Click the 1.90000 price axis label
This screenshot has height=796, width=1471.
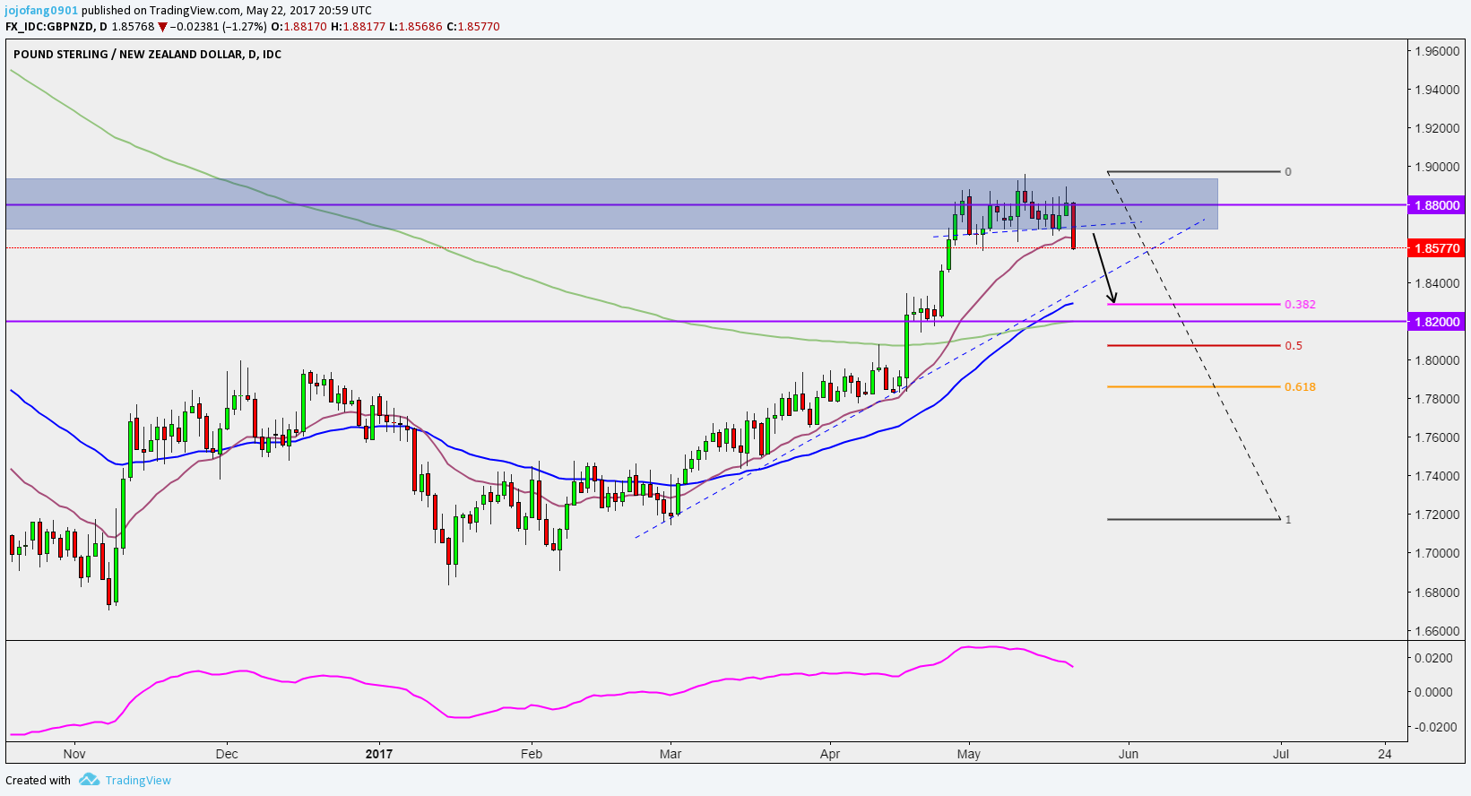click(x=1437, y=167)
